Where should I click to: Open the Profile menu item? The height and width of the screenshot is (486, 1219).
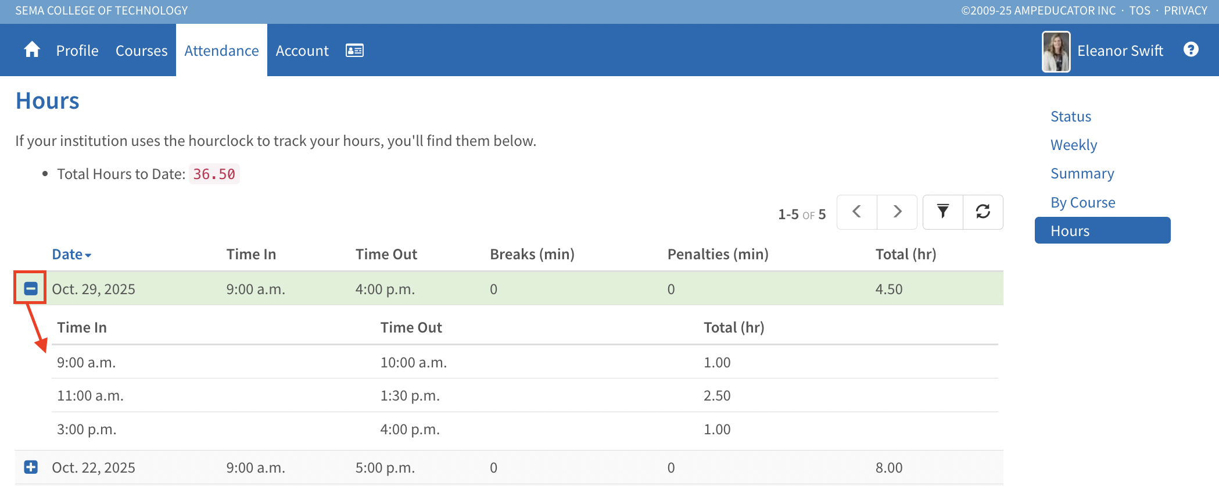coord(77,51)
